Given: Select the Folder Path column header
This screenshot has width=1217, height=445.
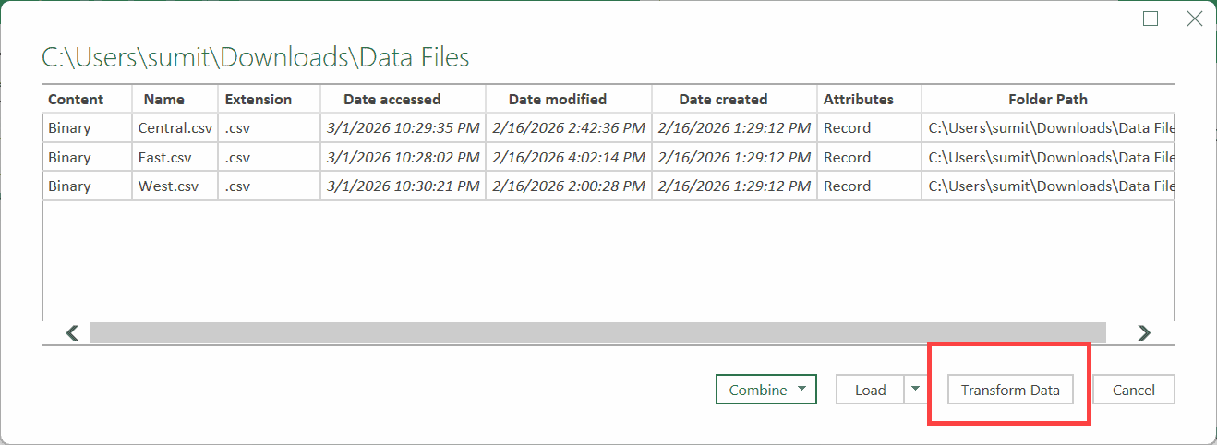Looking at the screenshot, I should point(1048,99).
